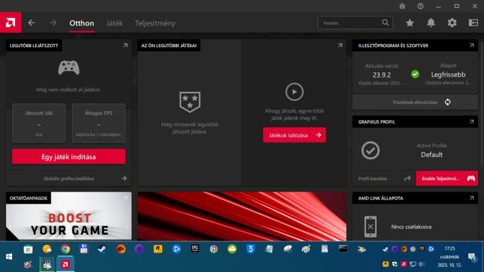Open notifications bell
This screenshot has height=272, width=484.
pos(431,22)
